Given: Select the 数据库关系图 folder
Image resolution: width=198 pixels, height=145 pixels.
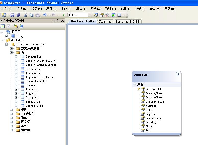Looking at the screenshot, I should (x=30, y=48).
